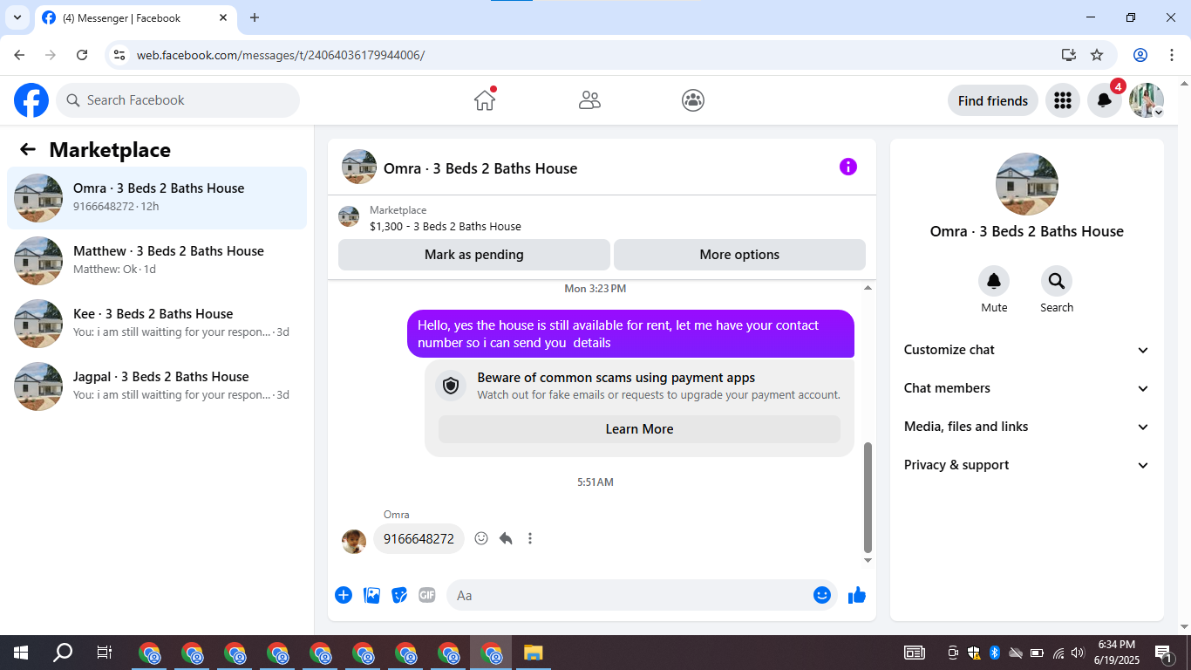The height and width of the screenshot is (670, 1191).
Task: Open the Windows Start menu
Action: [x=21, y=653]
